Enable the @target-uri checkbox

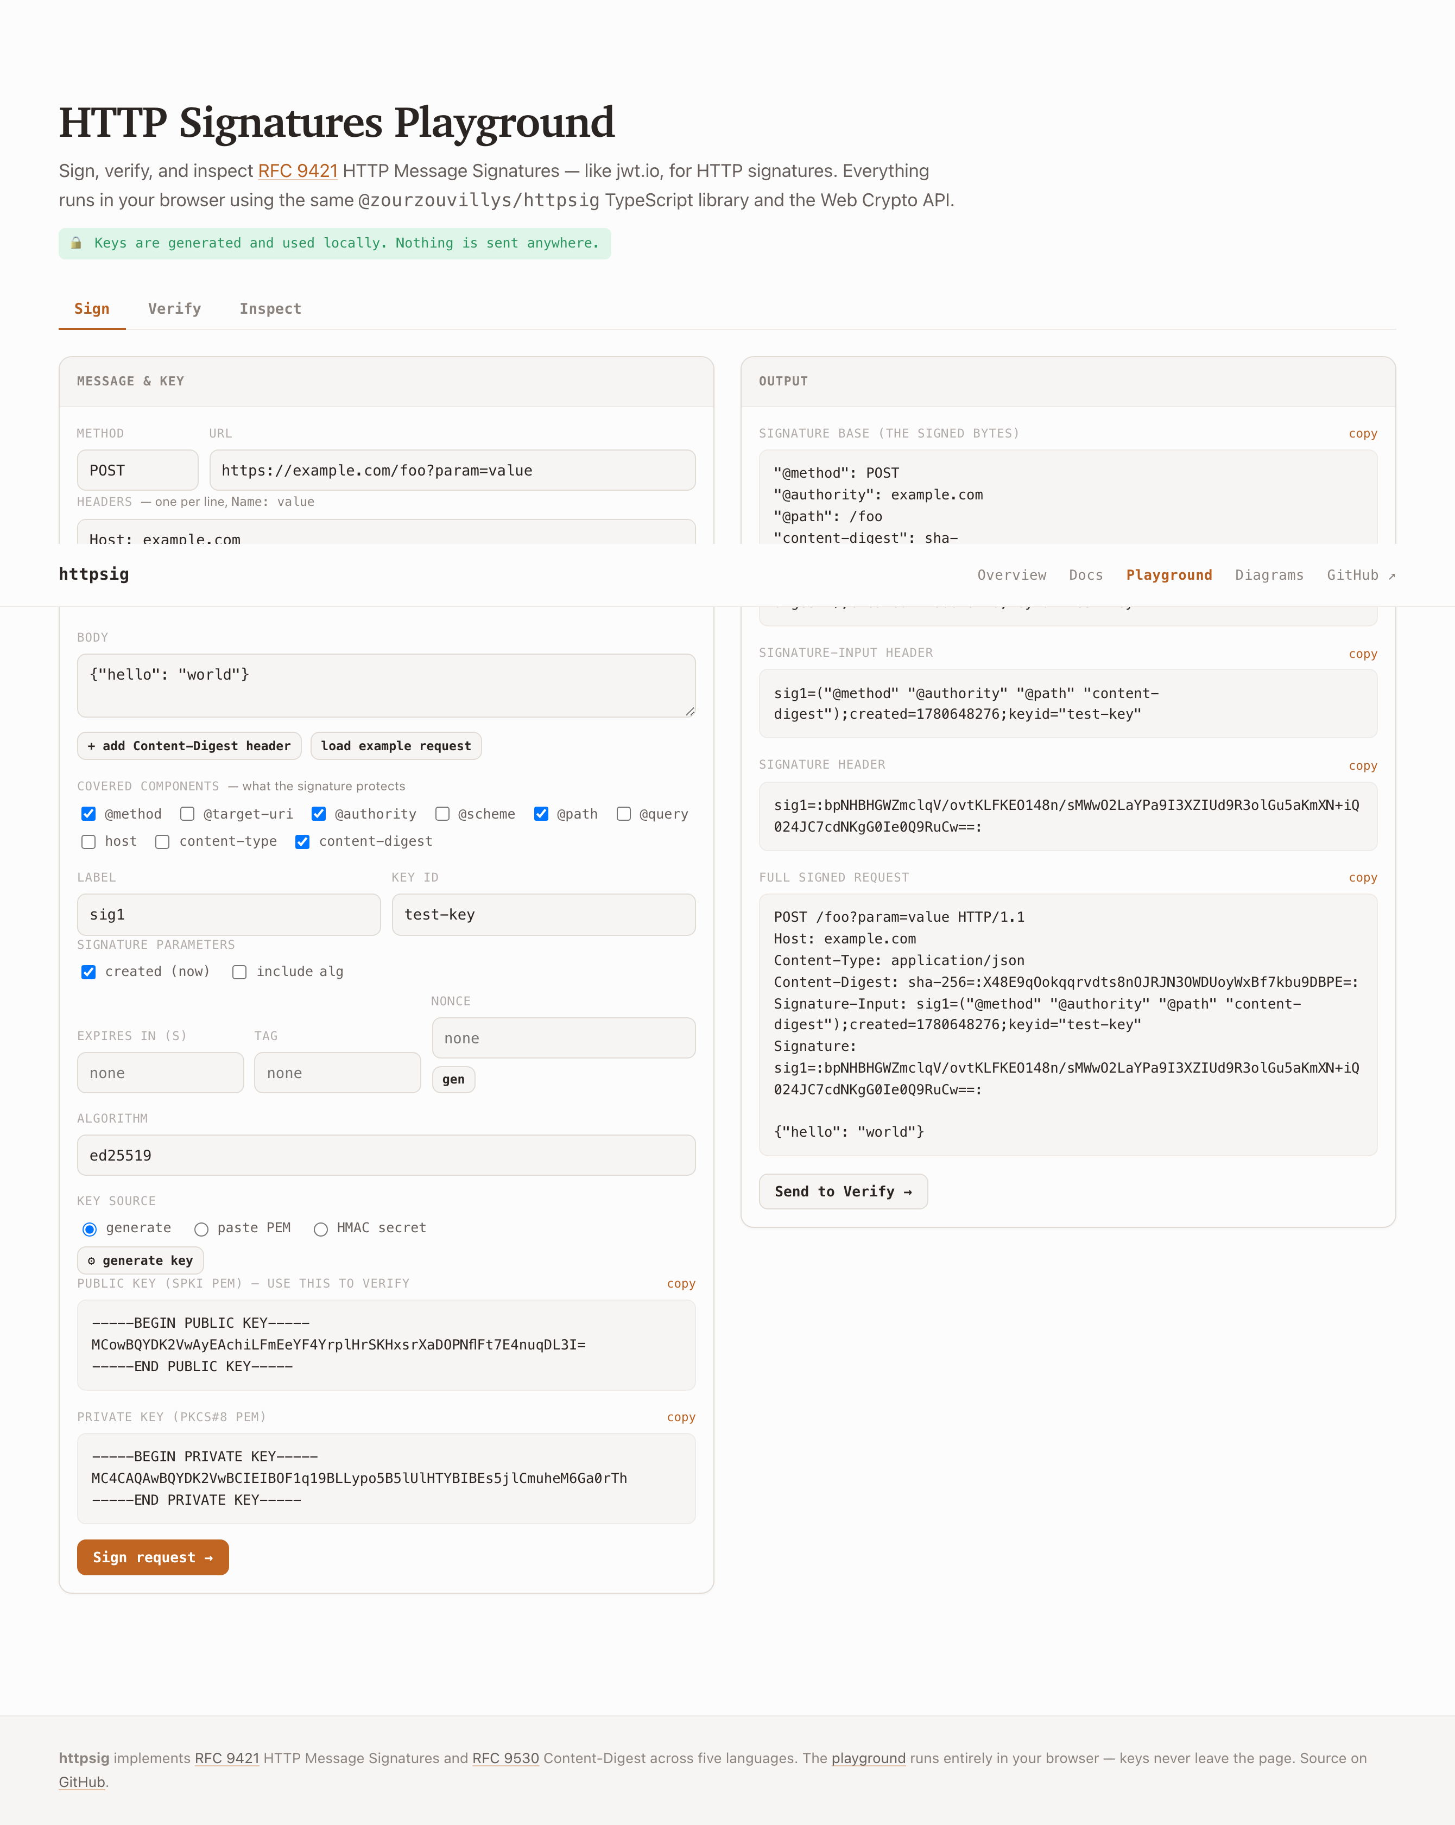point(187,814)
